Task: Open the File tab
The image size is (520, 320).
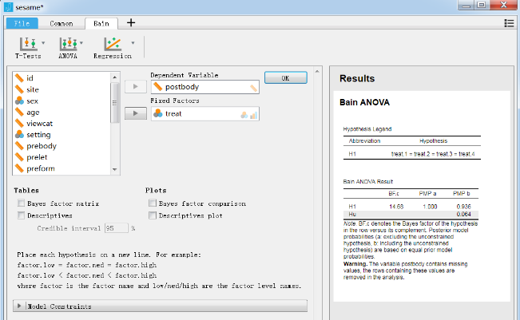Action: [22, 24]
